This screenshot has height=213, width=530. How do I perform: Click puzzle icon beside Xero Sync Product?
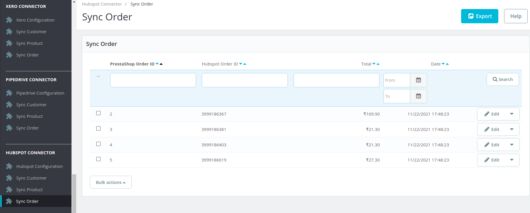pos(9,43)
